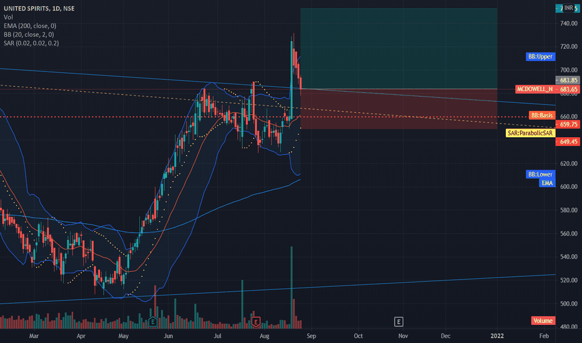Screen dimensions: 582x343
Task: Click the SAR:ParabolicSAR scale label
Action: tap(530, 133)
